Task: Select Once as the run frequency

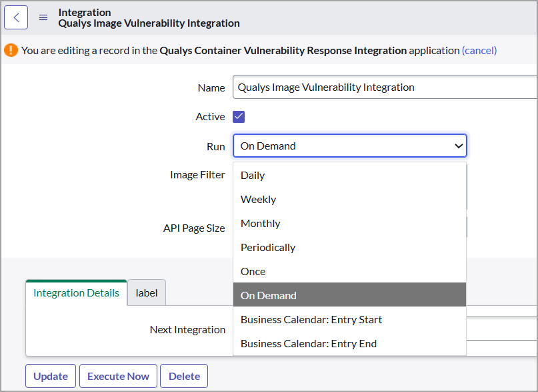Action: pyautogui.click(x=253, y=271)
